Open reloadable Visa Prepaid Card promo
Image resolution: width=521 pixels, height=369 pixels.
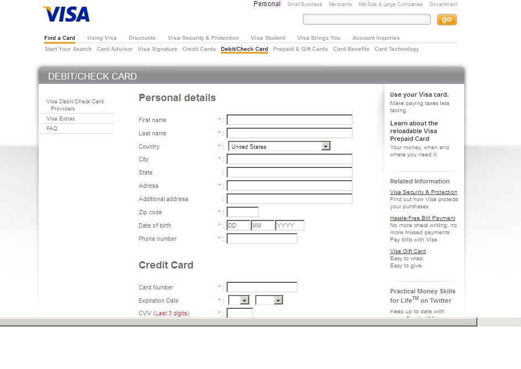(x=414, y=131)
